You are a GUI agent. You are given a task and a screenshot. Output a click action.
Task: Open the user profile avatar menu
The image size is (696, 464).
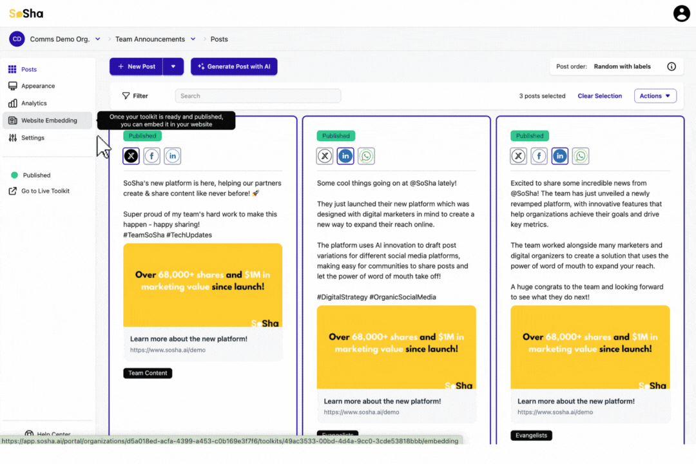(681, 14)
